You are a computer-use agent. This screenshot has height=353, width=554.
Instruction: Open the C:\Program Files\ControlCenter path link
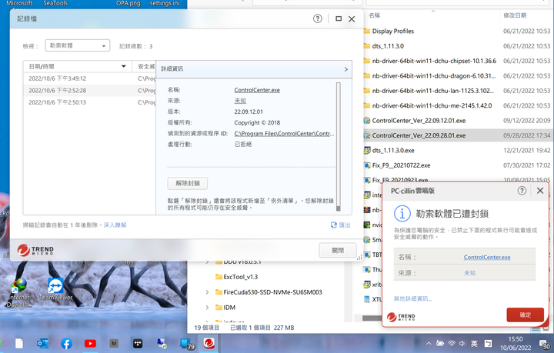click(284, 134)
